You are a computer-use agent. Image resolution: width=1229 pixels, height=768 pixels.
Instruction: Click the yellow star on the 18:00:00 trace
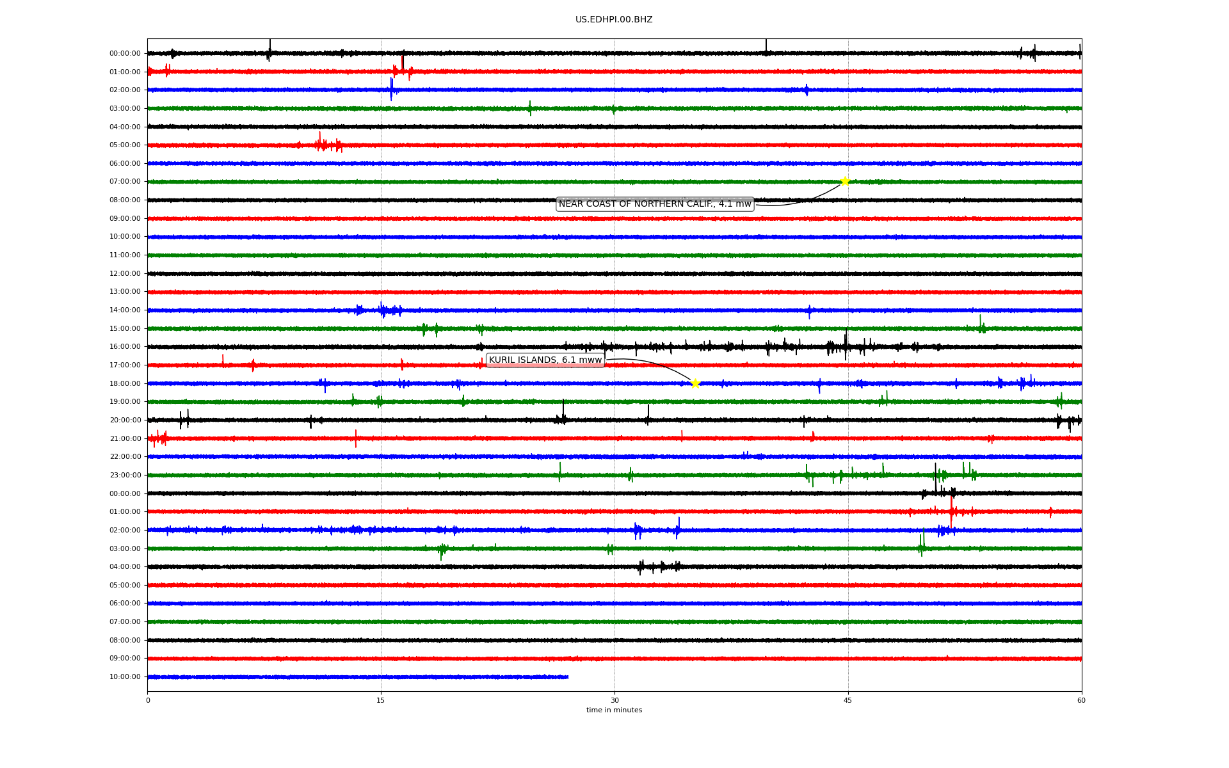pyautogui.click(x=695, y=383)
